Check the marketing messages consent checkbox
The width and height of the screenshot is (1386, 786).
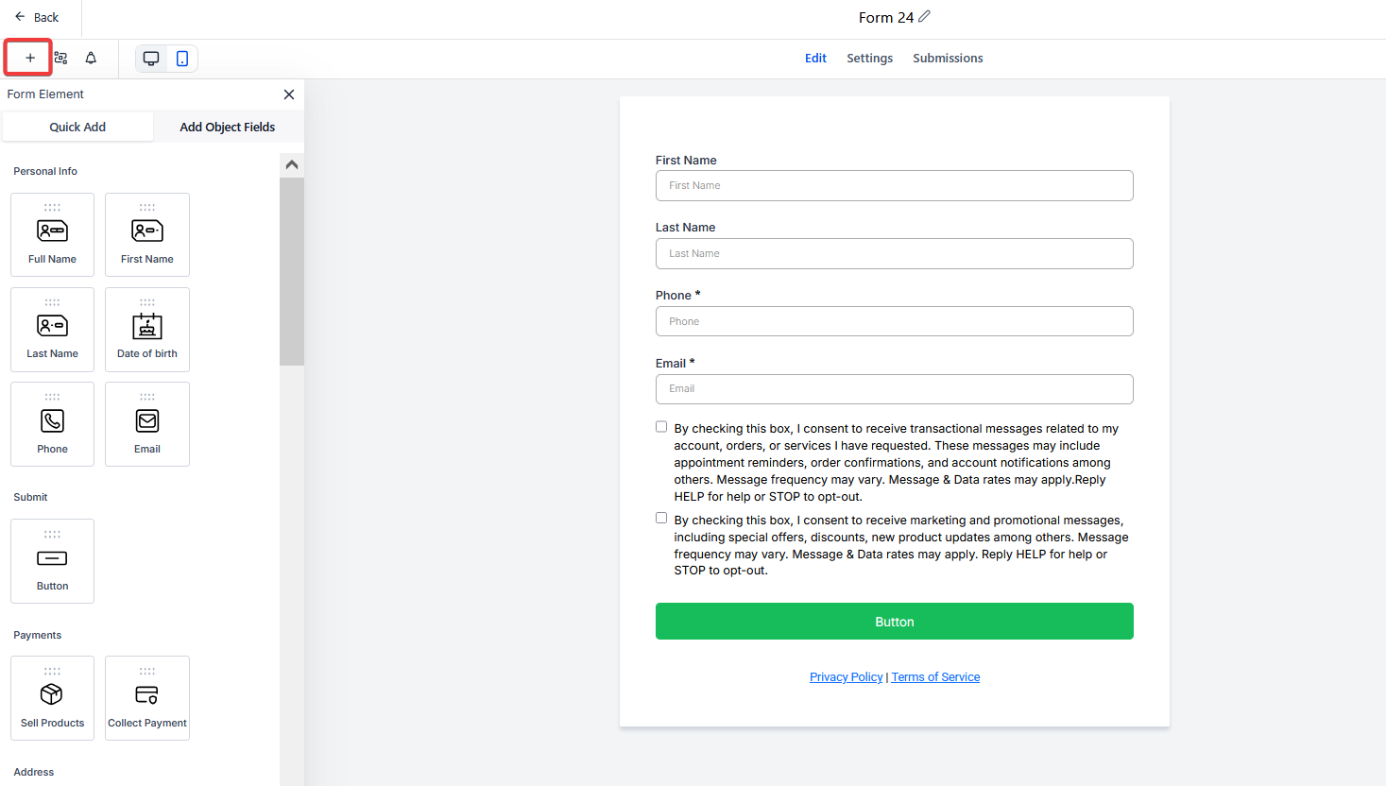(661, 519)
